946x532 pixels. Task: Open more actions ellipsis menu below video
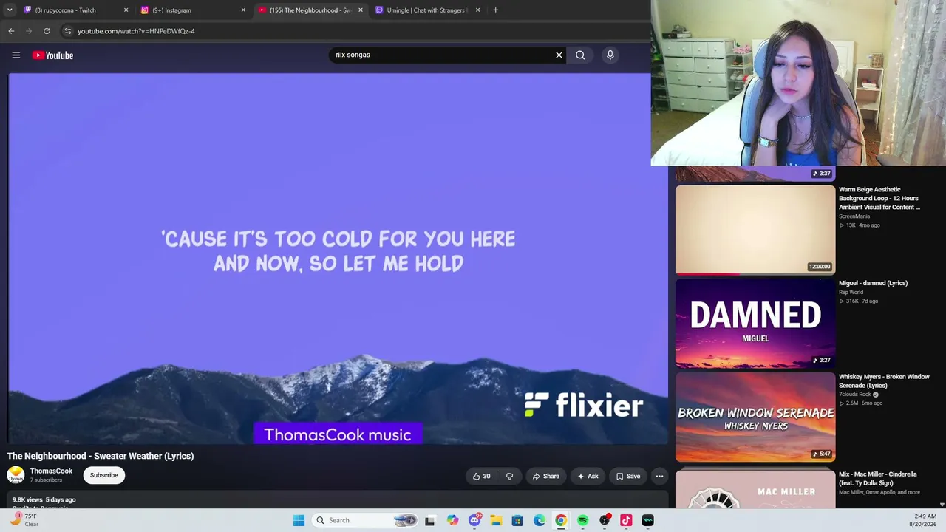click(659, 476)
